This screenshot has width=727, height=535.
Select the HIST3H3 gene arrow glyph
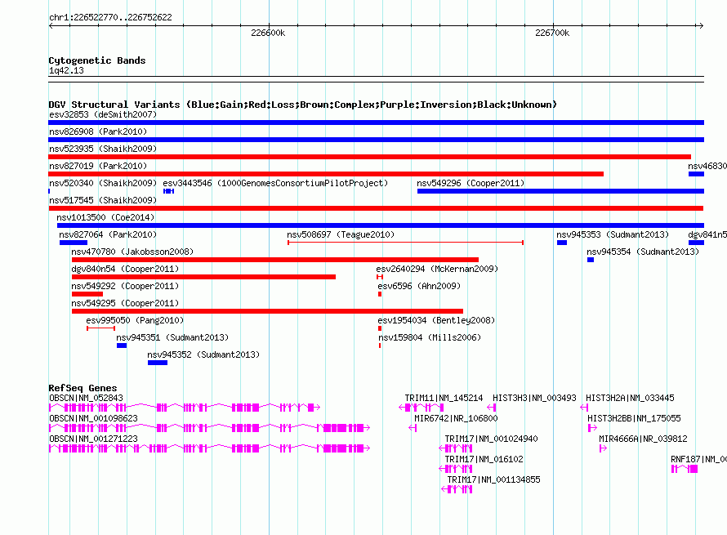(492, 408)
